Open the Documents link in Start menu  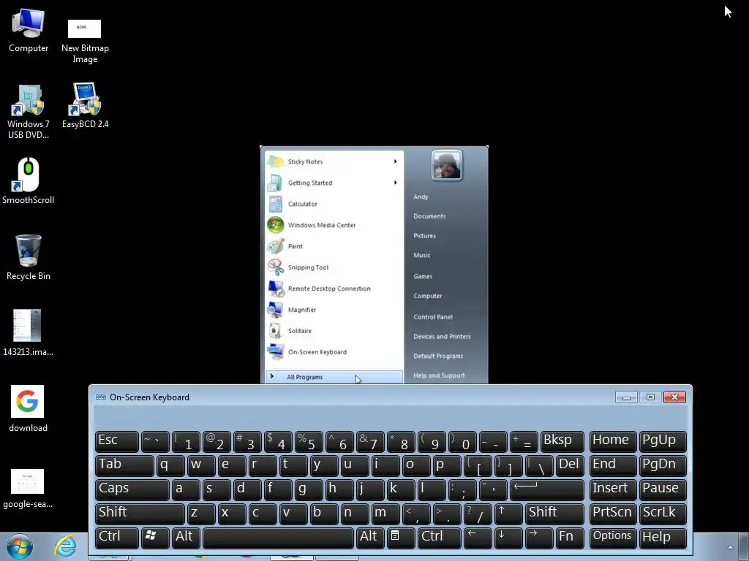tap(429, 216)
